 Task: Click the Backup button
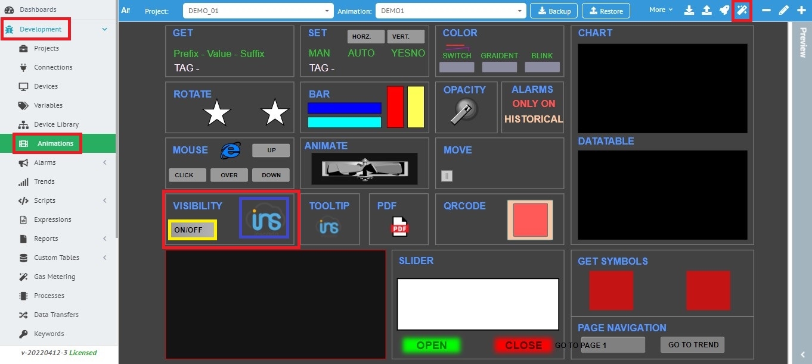coord(554,11)
